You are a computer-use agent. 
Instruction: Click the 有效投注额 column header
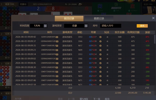(133, 32)
